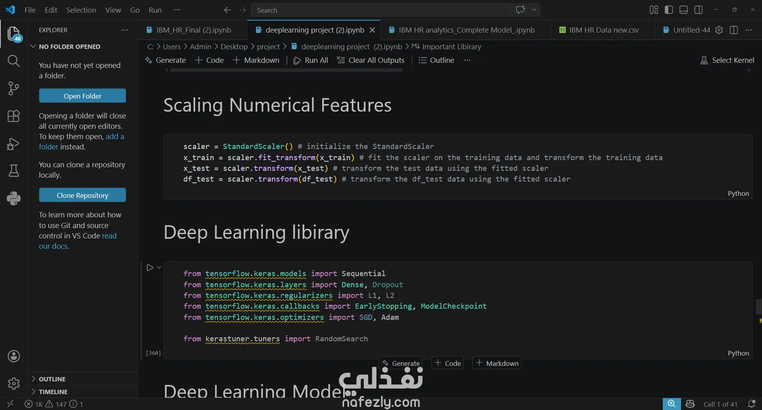762x410 pixels.
Task: Toggle the bottom panel
Action: 683,10
